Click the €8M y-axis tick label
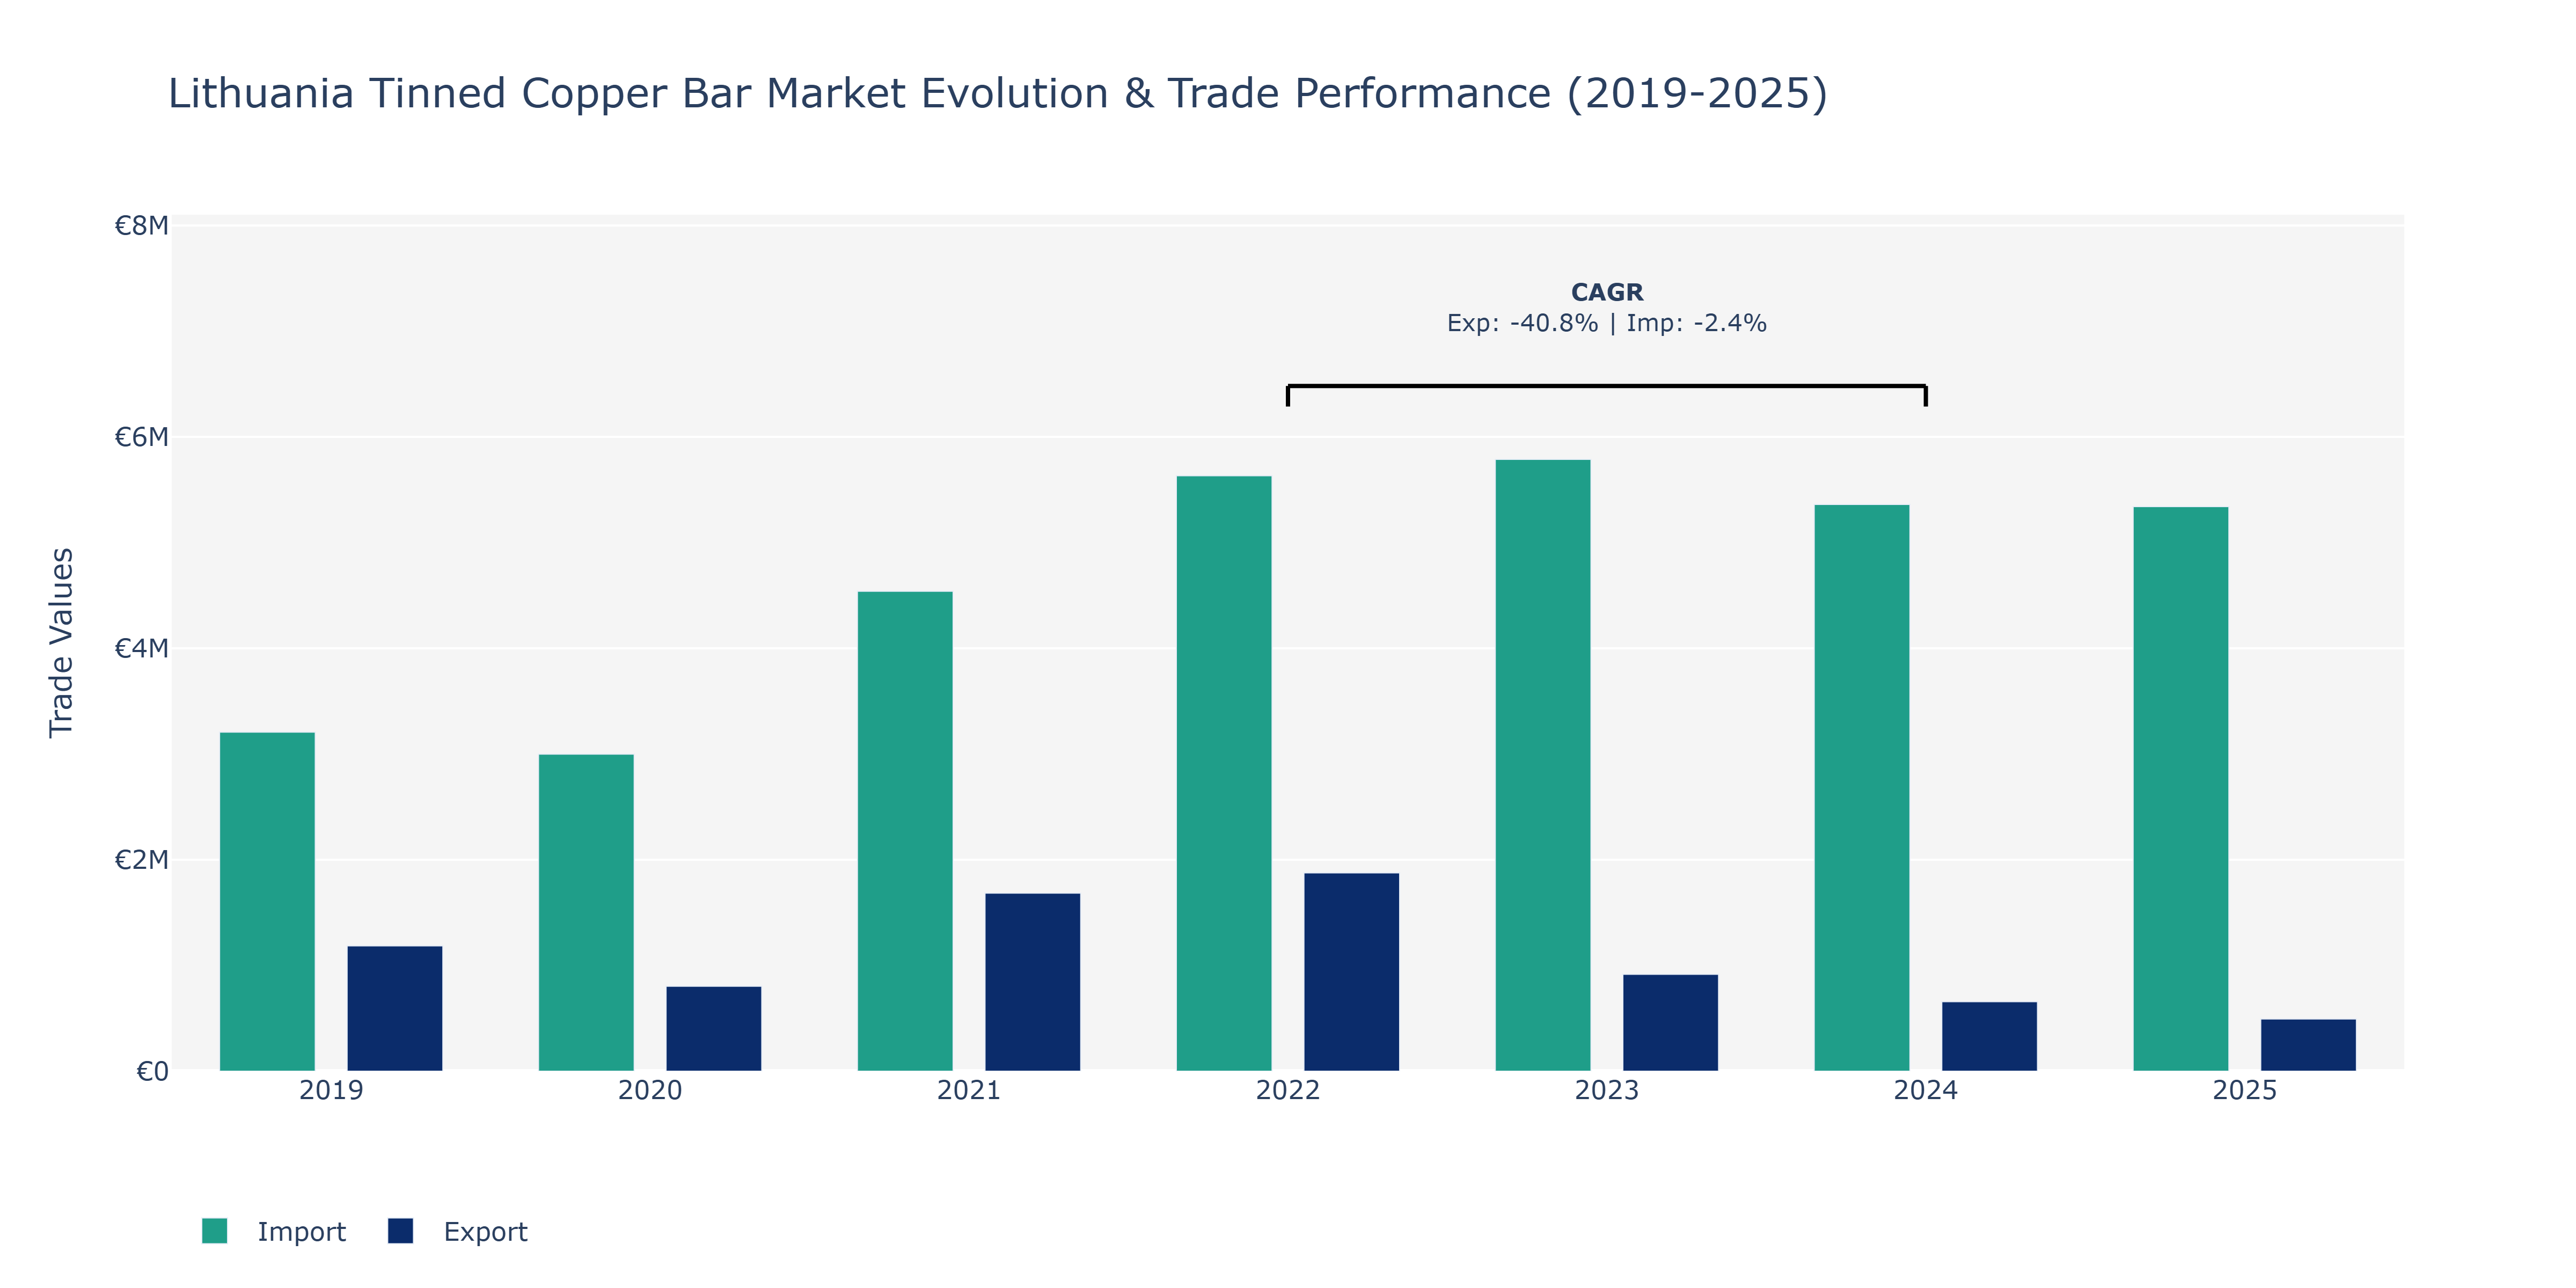Viewport: 2576px width, 1288px height. pyautogui.click(x=141, y=226)
